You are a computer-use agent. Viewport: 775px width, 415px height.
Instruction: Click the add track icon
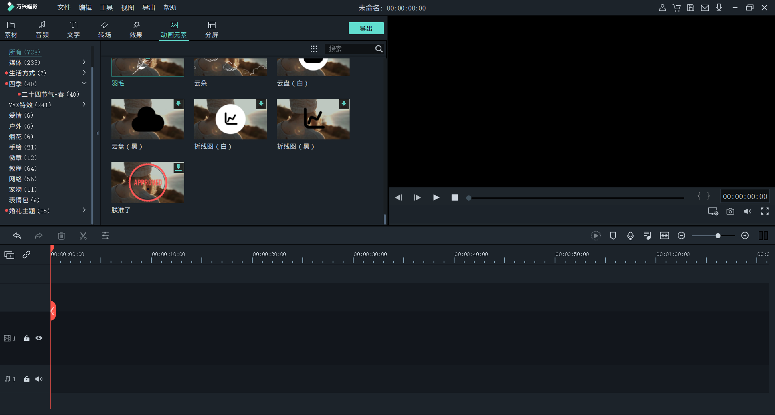click(9, 255)
